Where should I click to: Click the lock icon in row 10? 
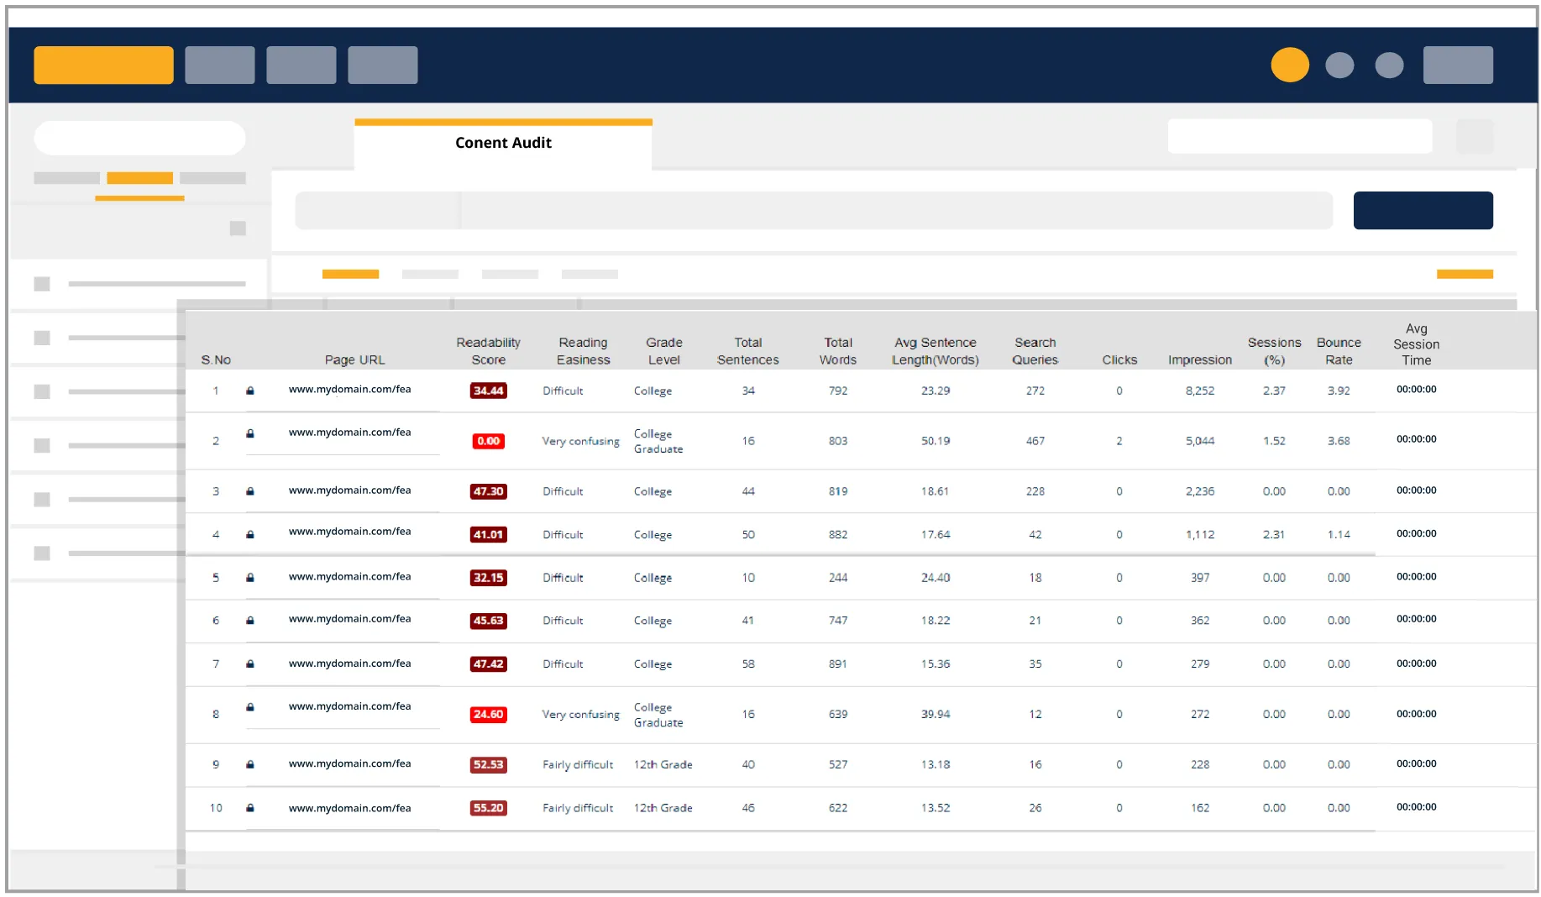pyautogui.click(x=249, y=808)
